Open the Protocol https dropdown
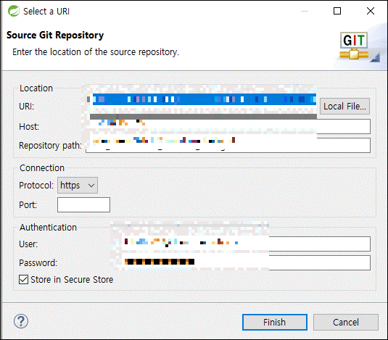Viewport: 388px width, 340px height. 78,185
